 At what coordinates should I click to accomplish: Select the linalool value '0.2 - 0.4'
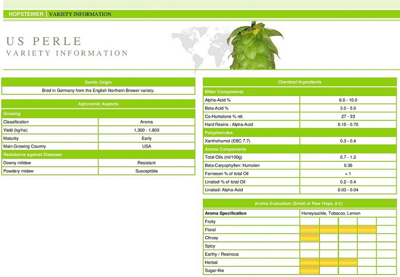pyautogui.click(x=348, y=182)
